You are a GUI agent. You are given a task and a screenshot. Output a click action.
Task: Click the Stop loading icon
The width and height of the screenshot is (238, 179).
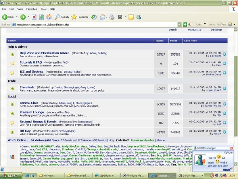pos(34,17)
